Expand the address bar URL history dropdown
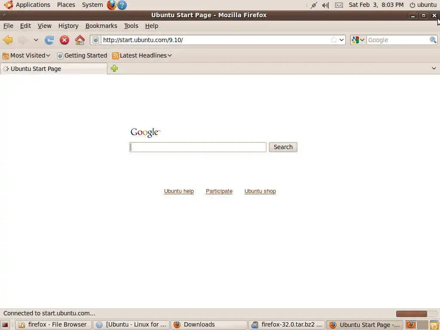Viewport: 440px width, 330px height. [x=342, y=40]
